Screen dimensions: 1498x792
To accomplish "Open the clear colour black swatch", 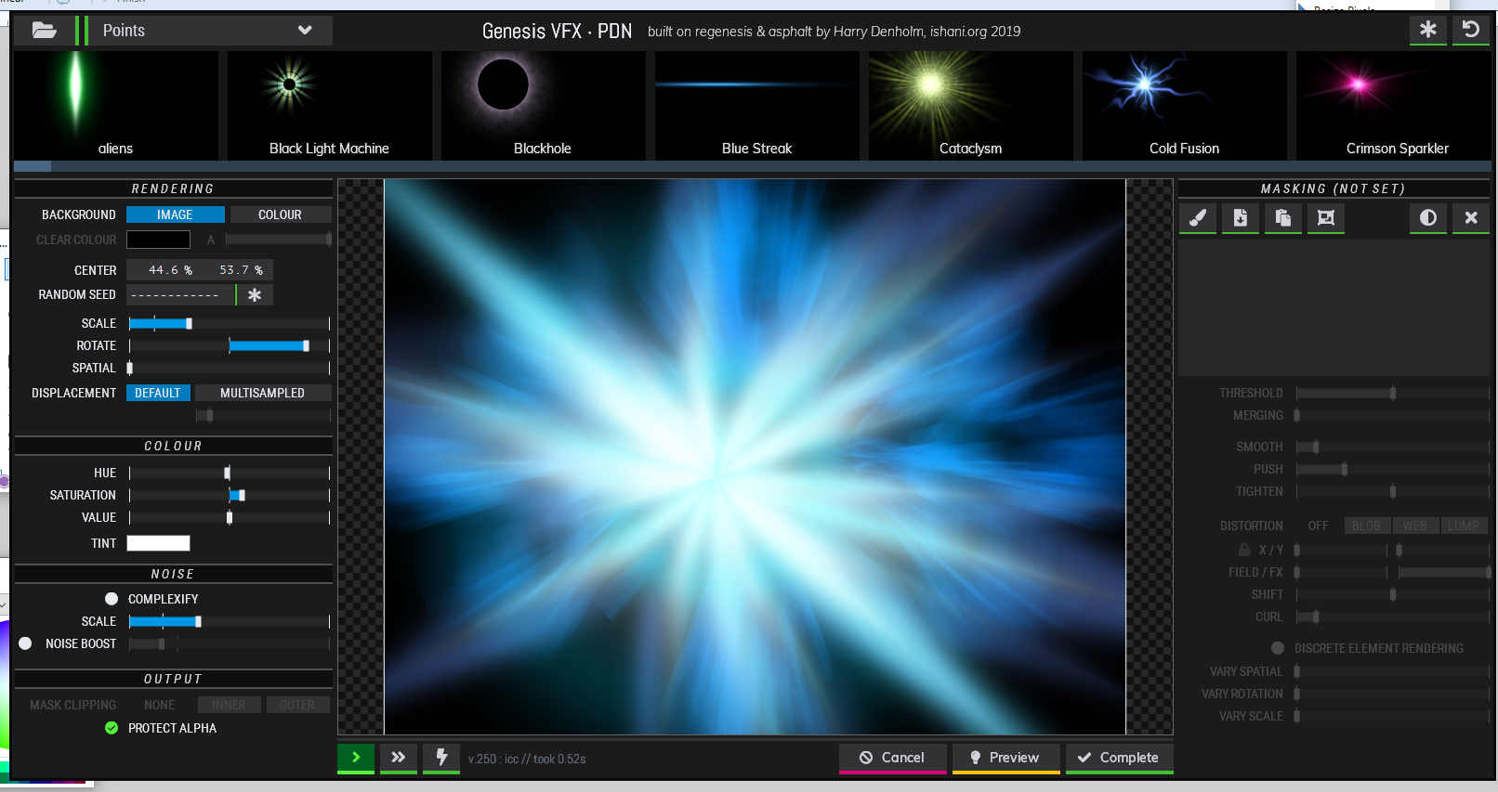I will click(x=158, y=240).
